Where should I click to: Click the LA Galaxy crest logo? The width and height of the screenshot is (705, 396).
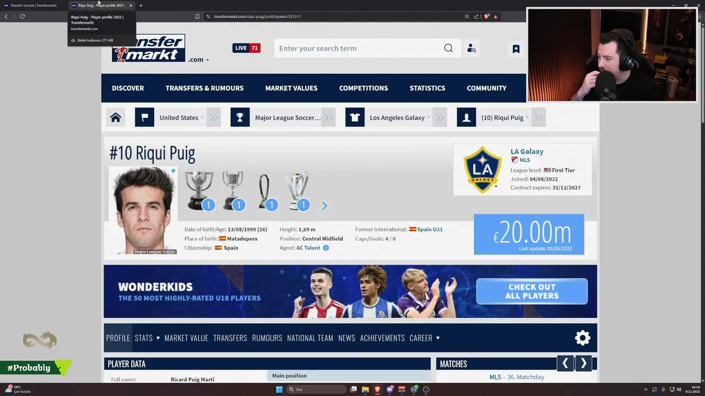coord(482,169)
